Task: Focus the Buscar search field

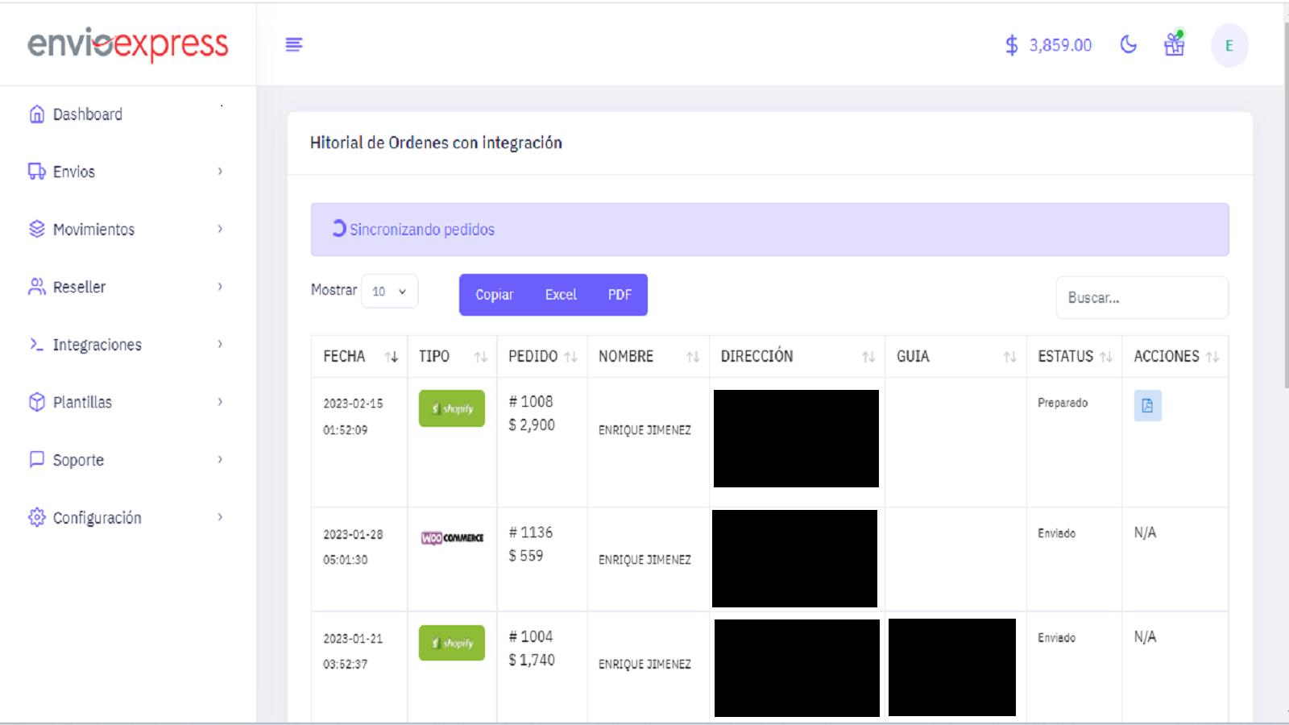Action: 1142,298
